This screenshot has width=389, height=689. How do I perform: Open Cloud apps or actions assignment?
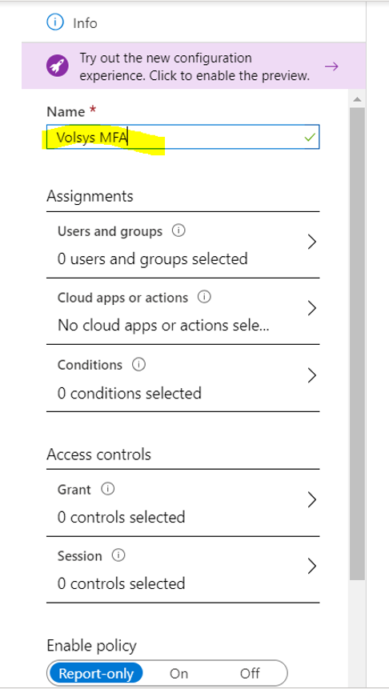[x=182, y=311]
